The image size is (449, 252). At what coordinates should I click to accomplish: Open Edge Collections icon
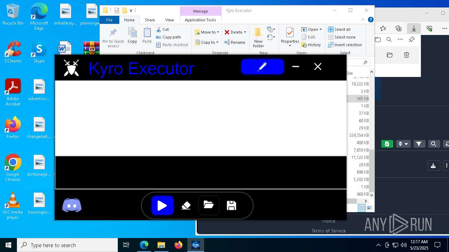click(x=398, y=29)
